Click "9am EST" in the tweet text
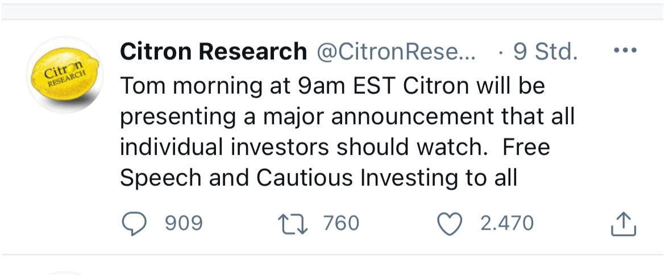This screenshot has height=275, width=665. click(x=323, y=86)
